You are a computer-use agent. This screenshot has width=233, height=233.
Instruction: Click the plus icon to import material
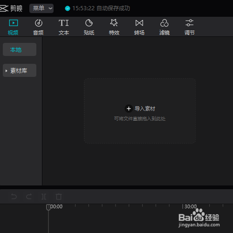click(129, 109)
